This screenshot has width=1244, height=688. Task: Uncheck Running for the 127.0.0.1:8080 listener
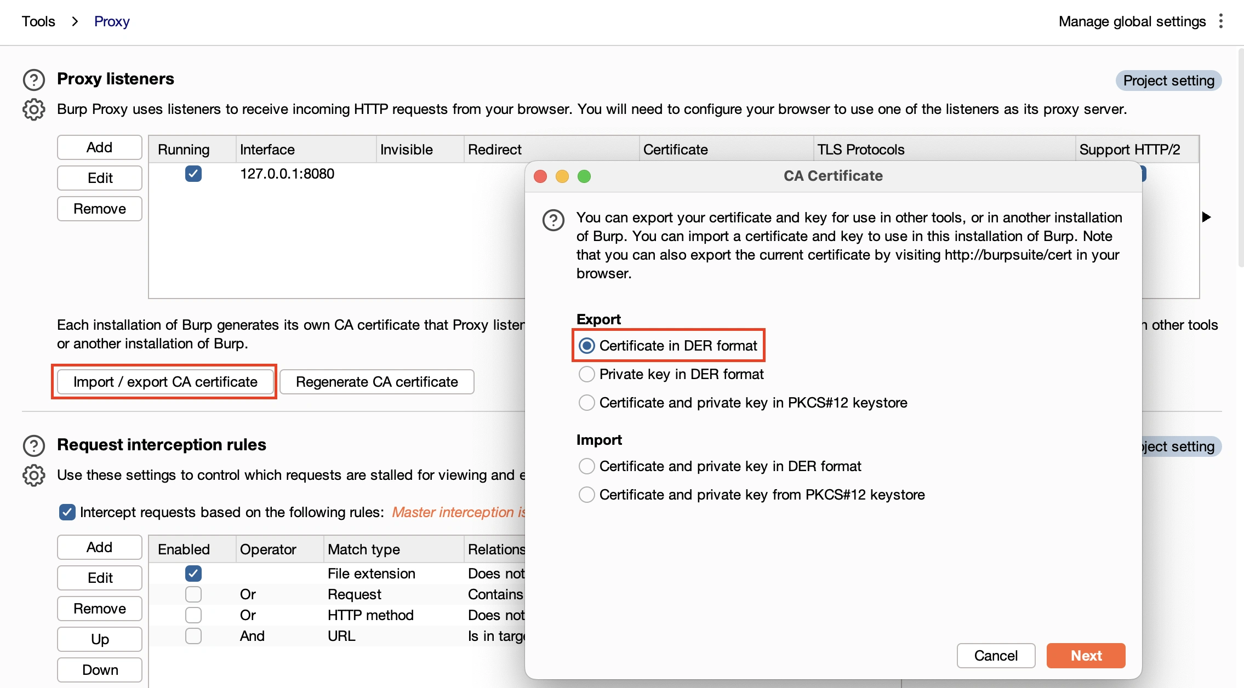tap(193, 174)
